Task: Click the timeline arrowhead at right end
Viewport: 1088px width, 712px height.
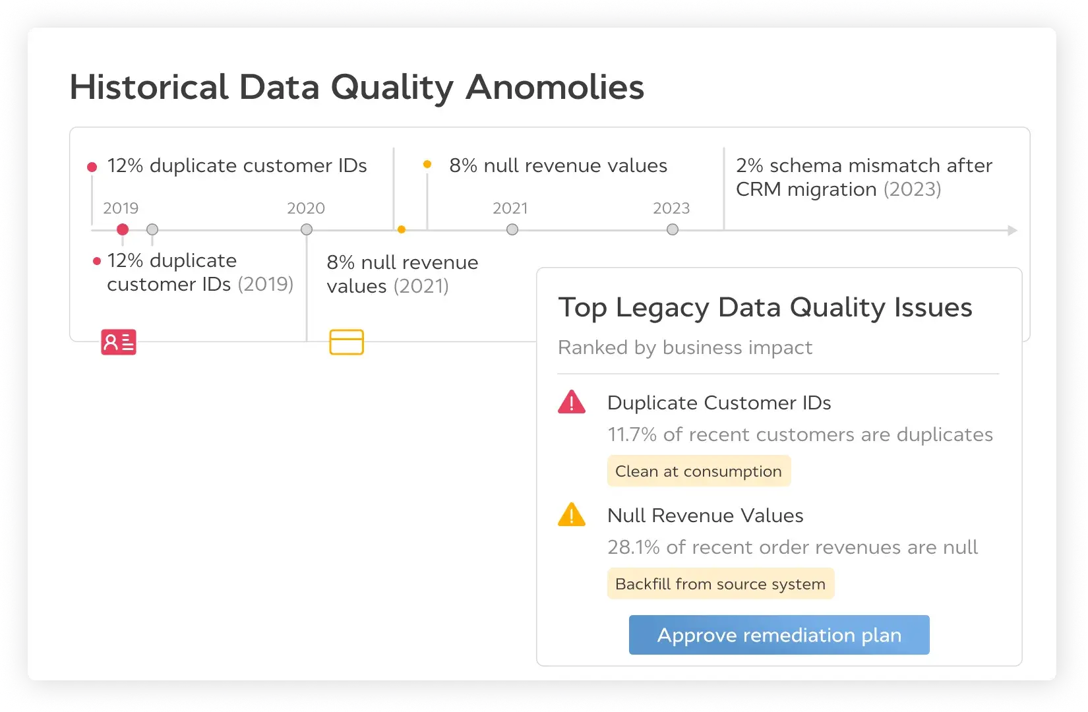Action: point(1012,230)
